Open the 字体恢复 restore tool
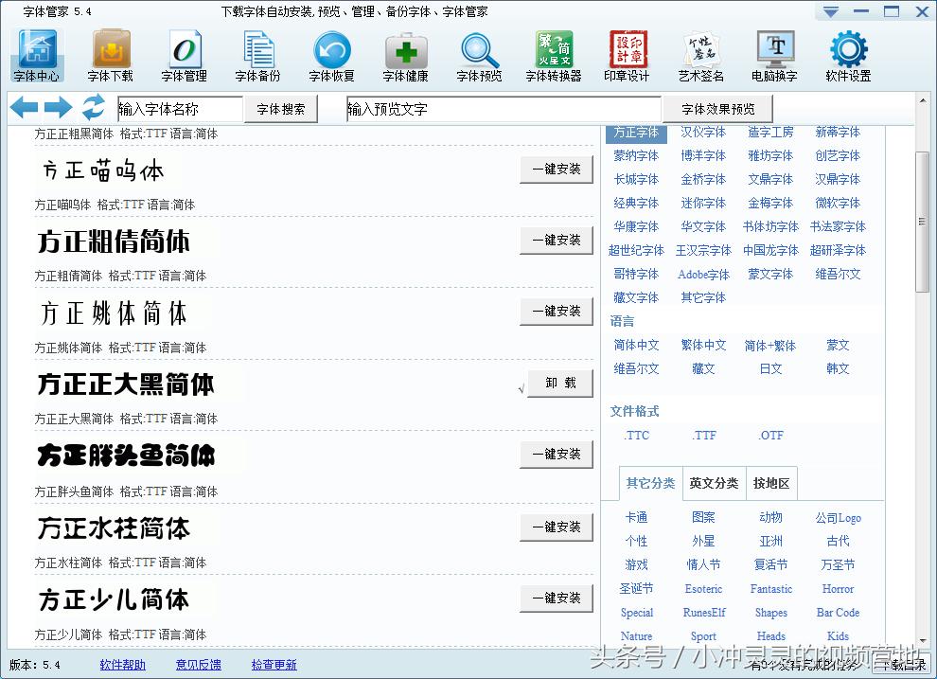 click(x=331, y=55)
